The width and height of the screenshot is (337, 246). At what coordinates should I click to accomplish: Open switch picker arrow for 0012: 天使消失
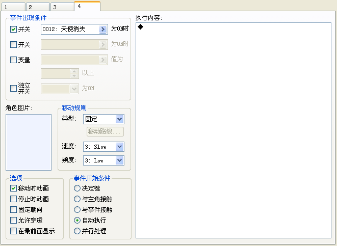tap(103, 29)
